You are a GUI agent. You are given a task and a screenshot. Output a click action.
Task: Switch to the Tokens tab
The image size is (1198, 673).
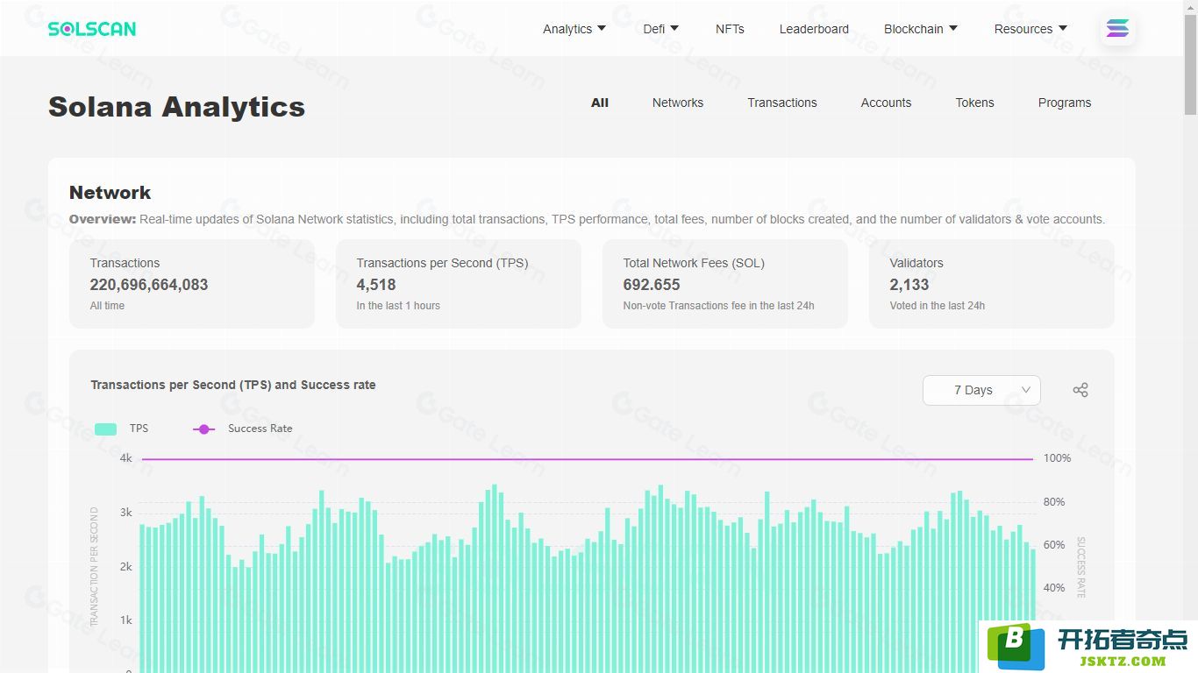pos(974,103)
